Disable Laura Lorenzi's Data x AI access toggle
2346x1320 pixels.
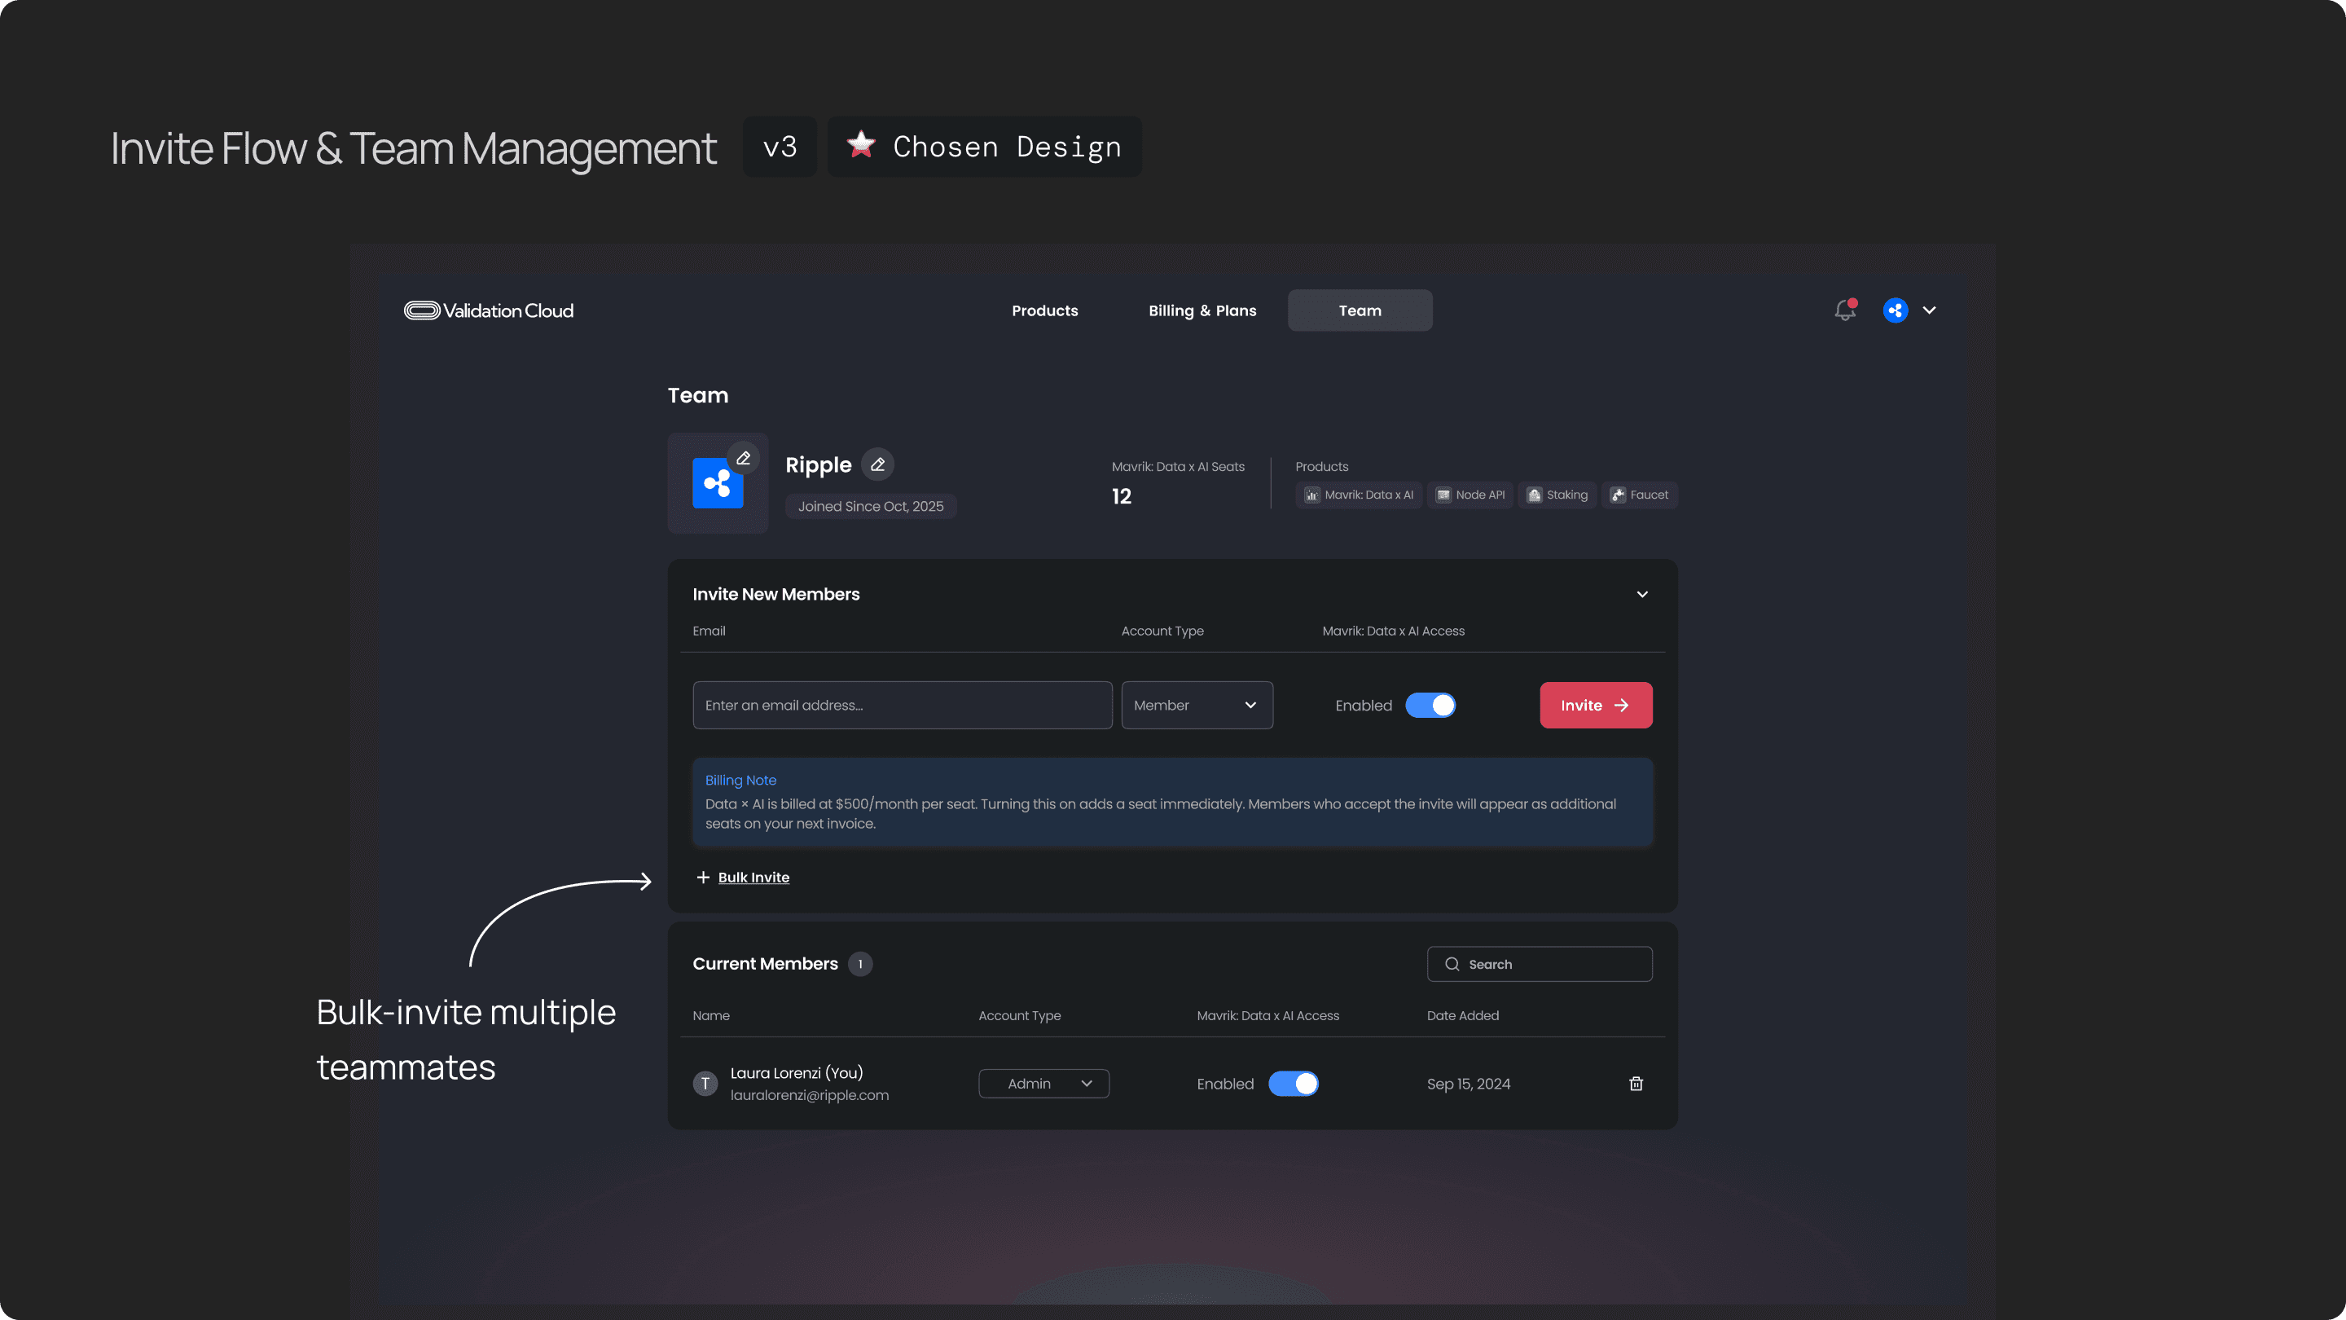tap(1294, 1083)
